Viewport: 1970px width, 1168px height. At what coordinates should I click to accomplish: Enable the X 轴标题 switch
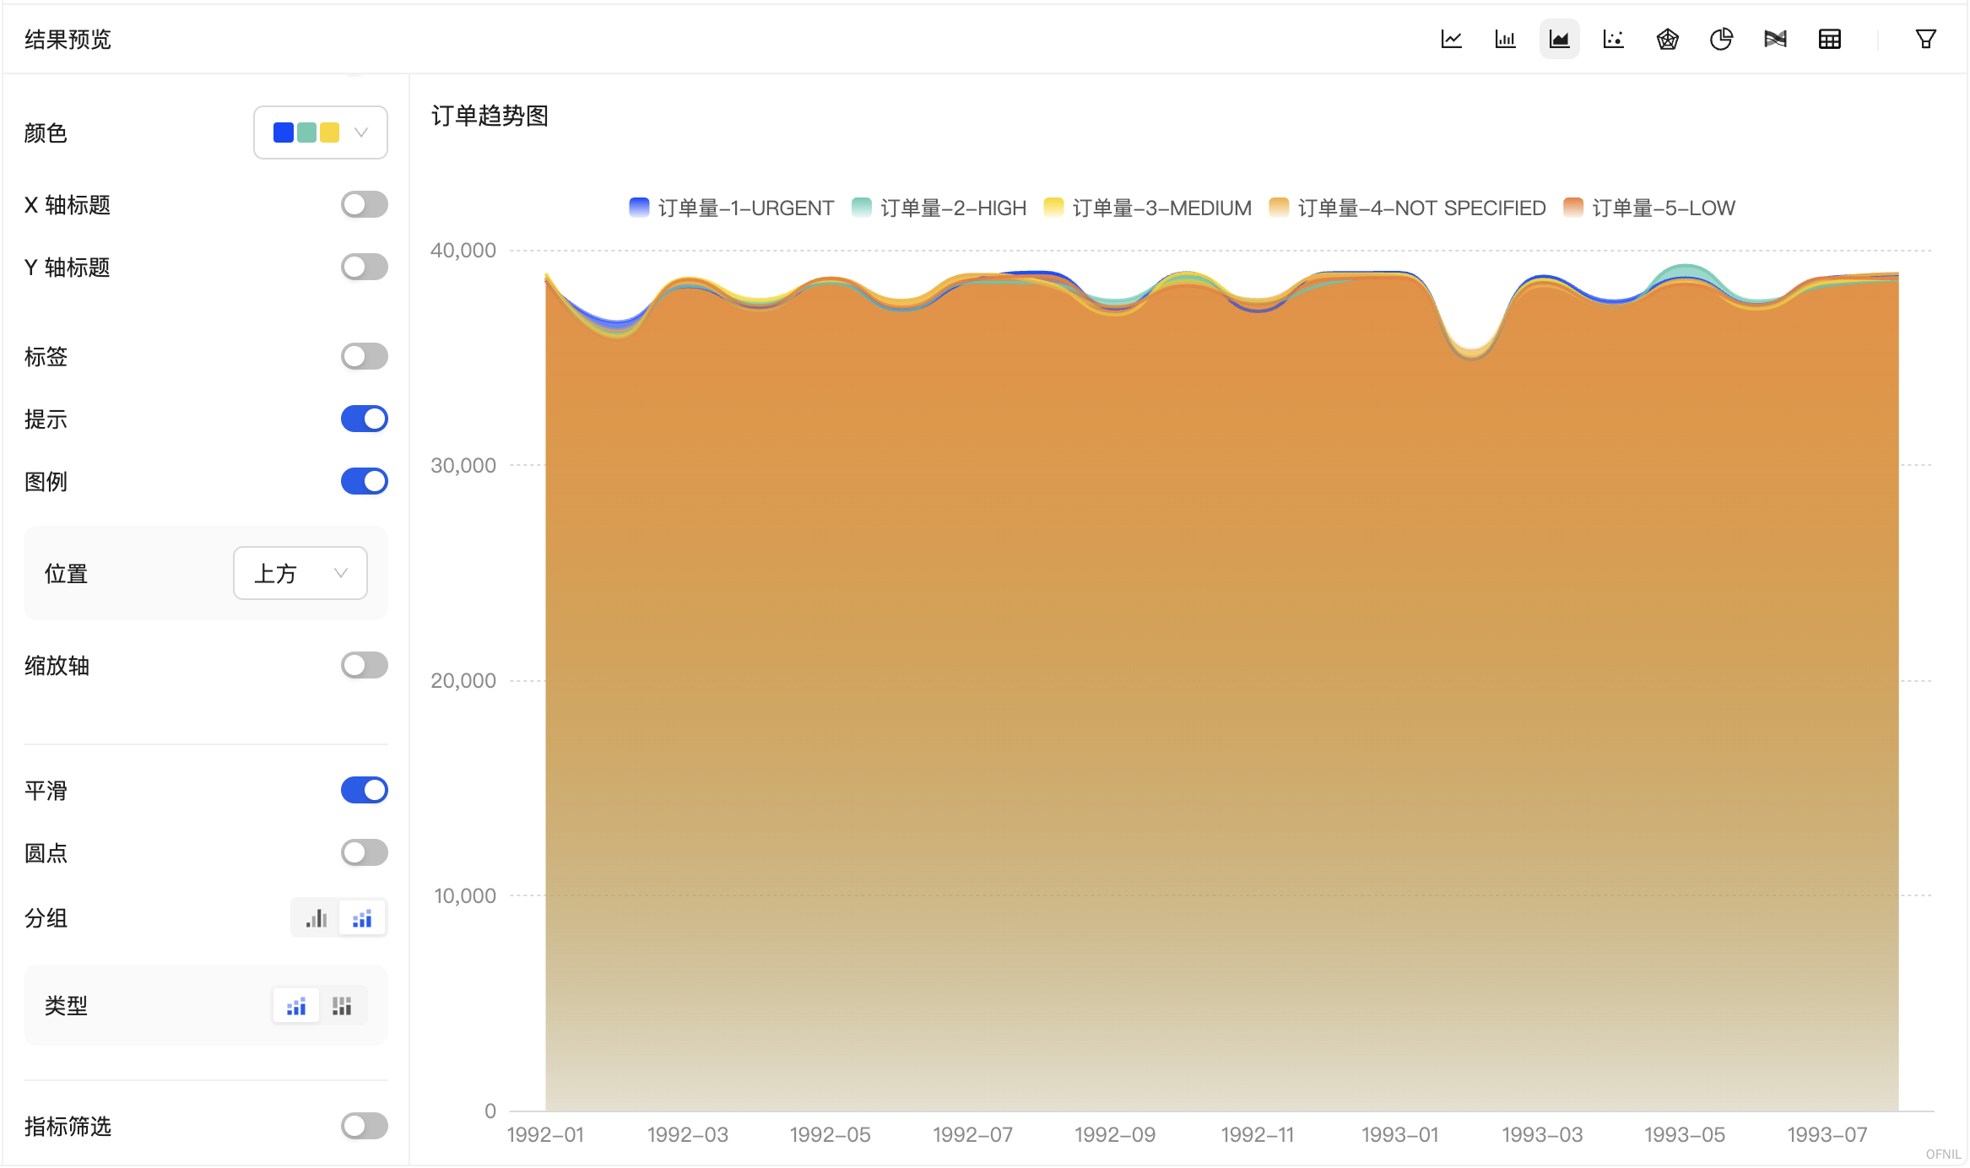pyautogui.click(x=365, y=204)
